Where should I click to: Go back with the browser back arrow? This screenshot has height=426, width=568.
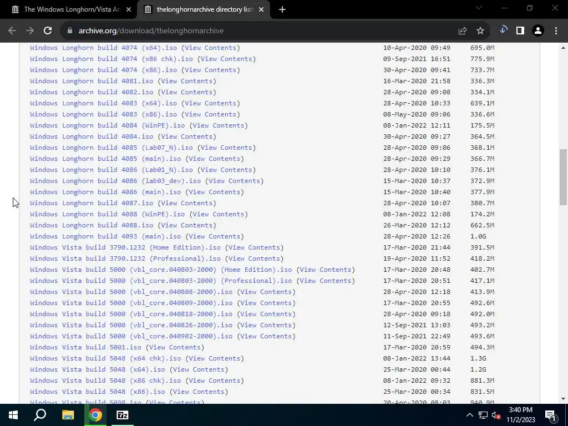12,31
